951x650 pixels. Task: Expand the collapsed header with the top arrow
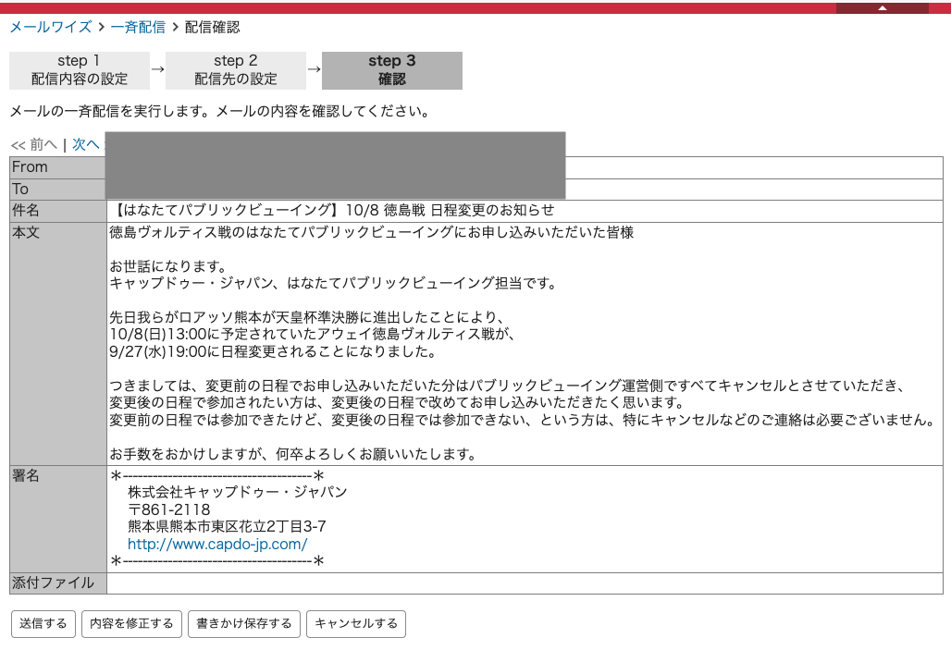882,7
